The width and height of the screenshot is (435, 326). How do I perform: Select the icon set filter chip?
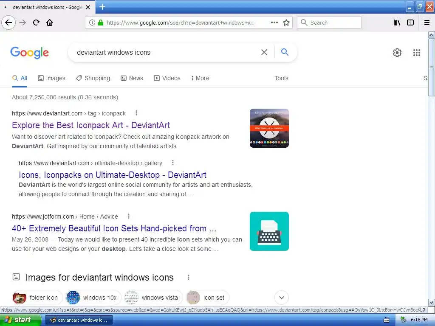click(207, 298)
